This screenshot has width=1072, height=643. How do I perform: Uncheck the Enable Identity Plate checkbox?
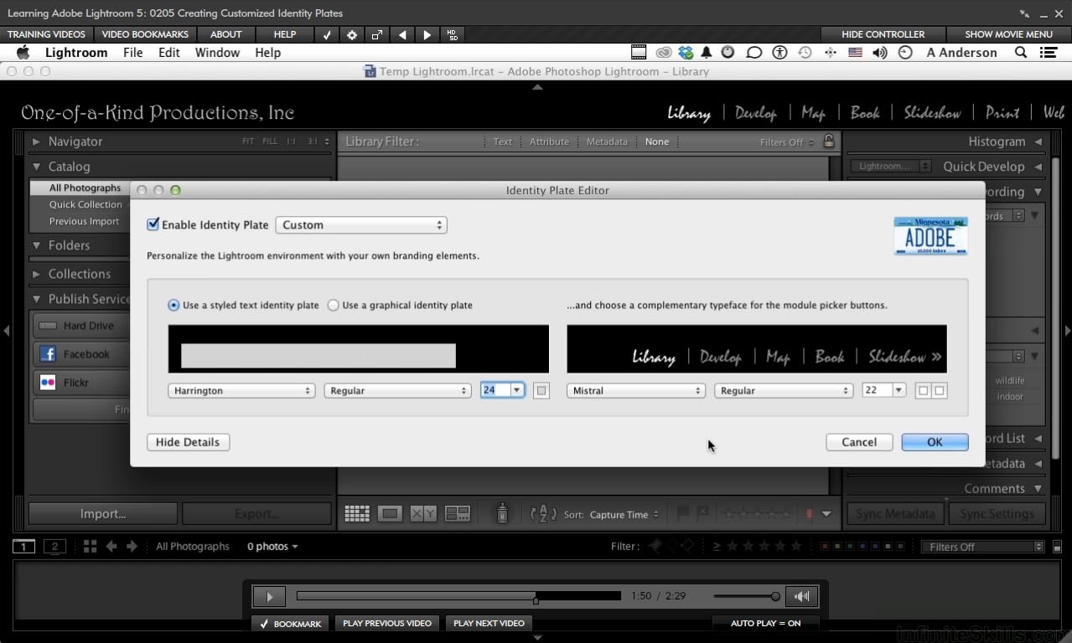coord(153,224)
